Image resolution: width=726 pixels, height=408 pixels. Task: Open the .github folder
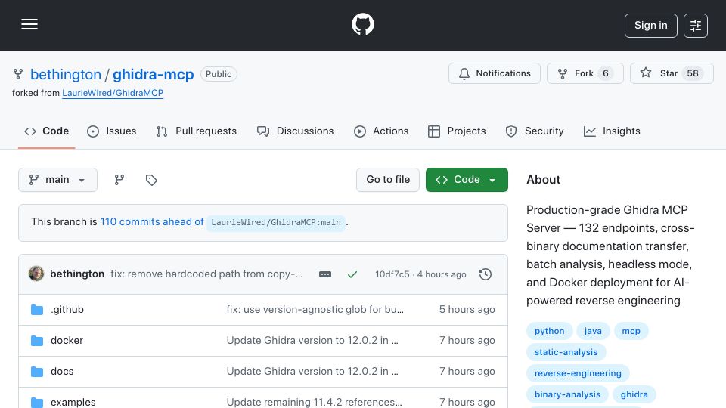tap(67, 310)
